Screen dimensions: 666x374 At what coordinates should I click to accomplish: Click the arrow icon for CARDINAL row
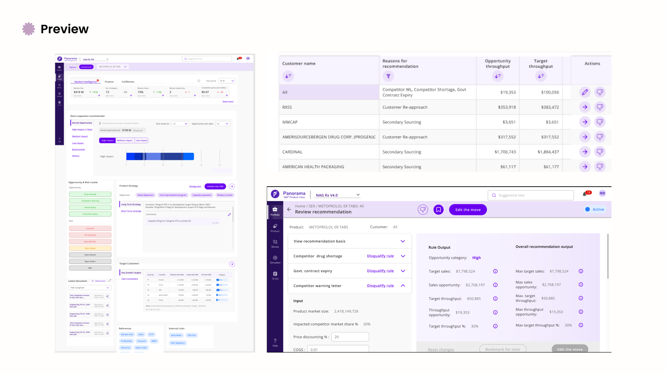(x=585, y=152)
